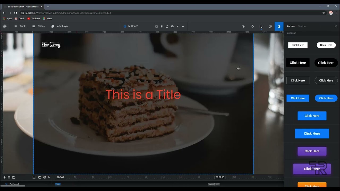This screenshot has width=340, height=191.
Task: Click the EDITOR button in timeline
Action: coord(61,177)
